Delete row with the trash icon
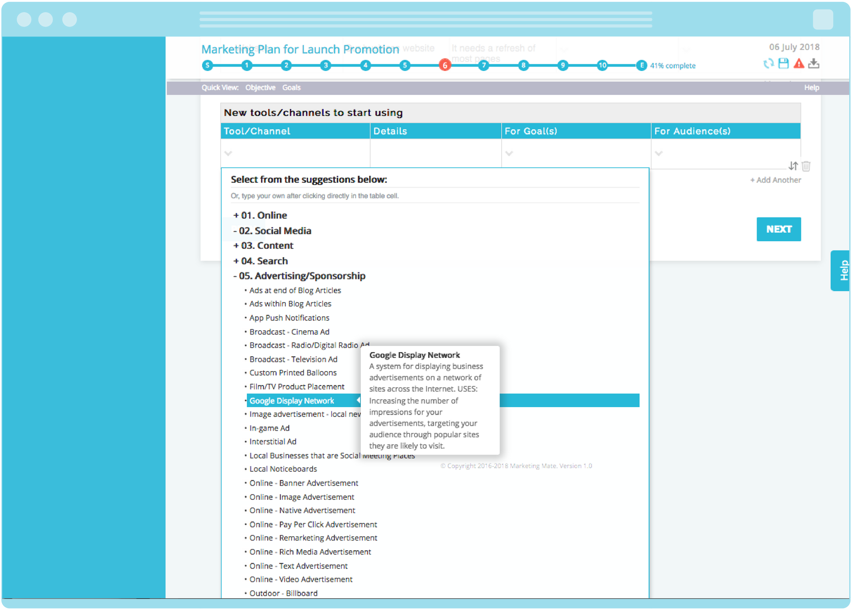 806,166
